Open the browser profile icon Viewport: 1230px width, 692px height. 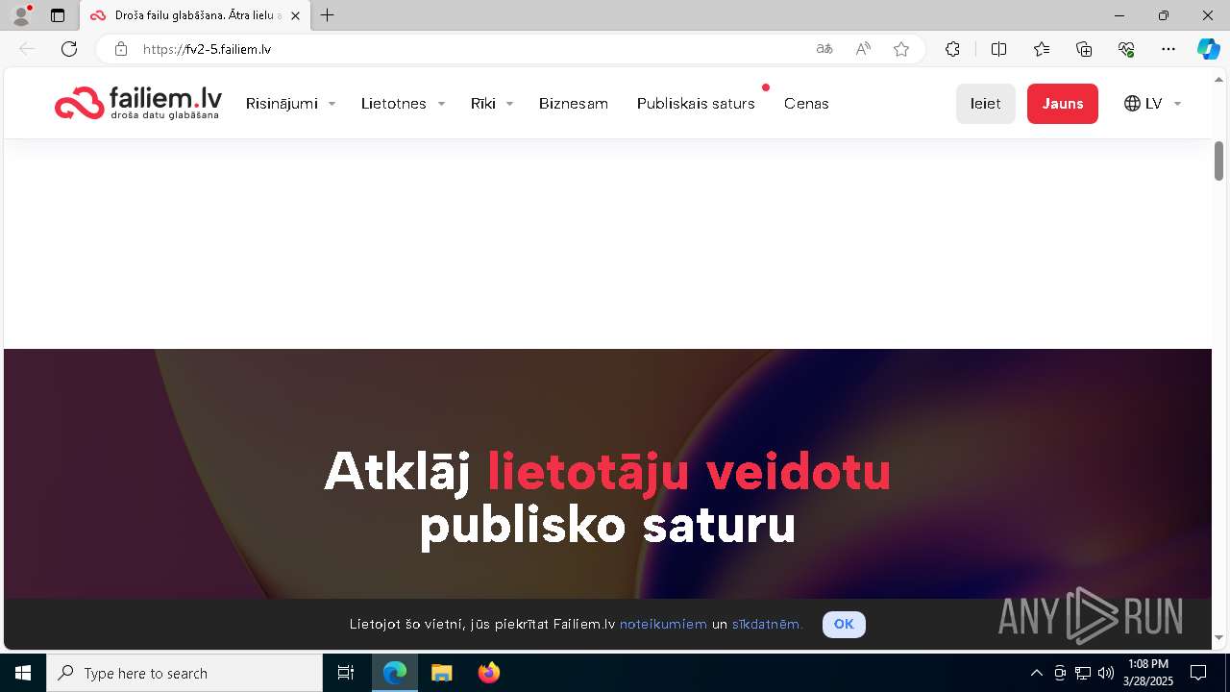[21, 15]
